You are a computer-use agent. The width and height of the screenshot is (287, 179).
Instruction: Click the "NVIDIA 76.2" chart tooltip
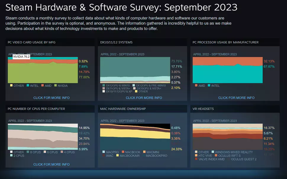click(x=21, y=57)
